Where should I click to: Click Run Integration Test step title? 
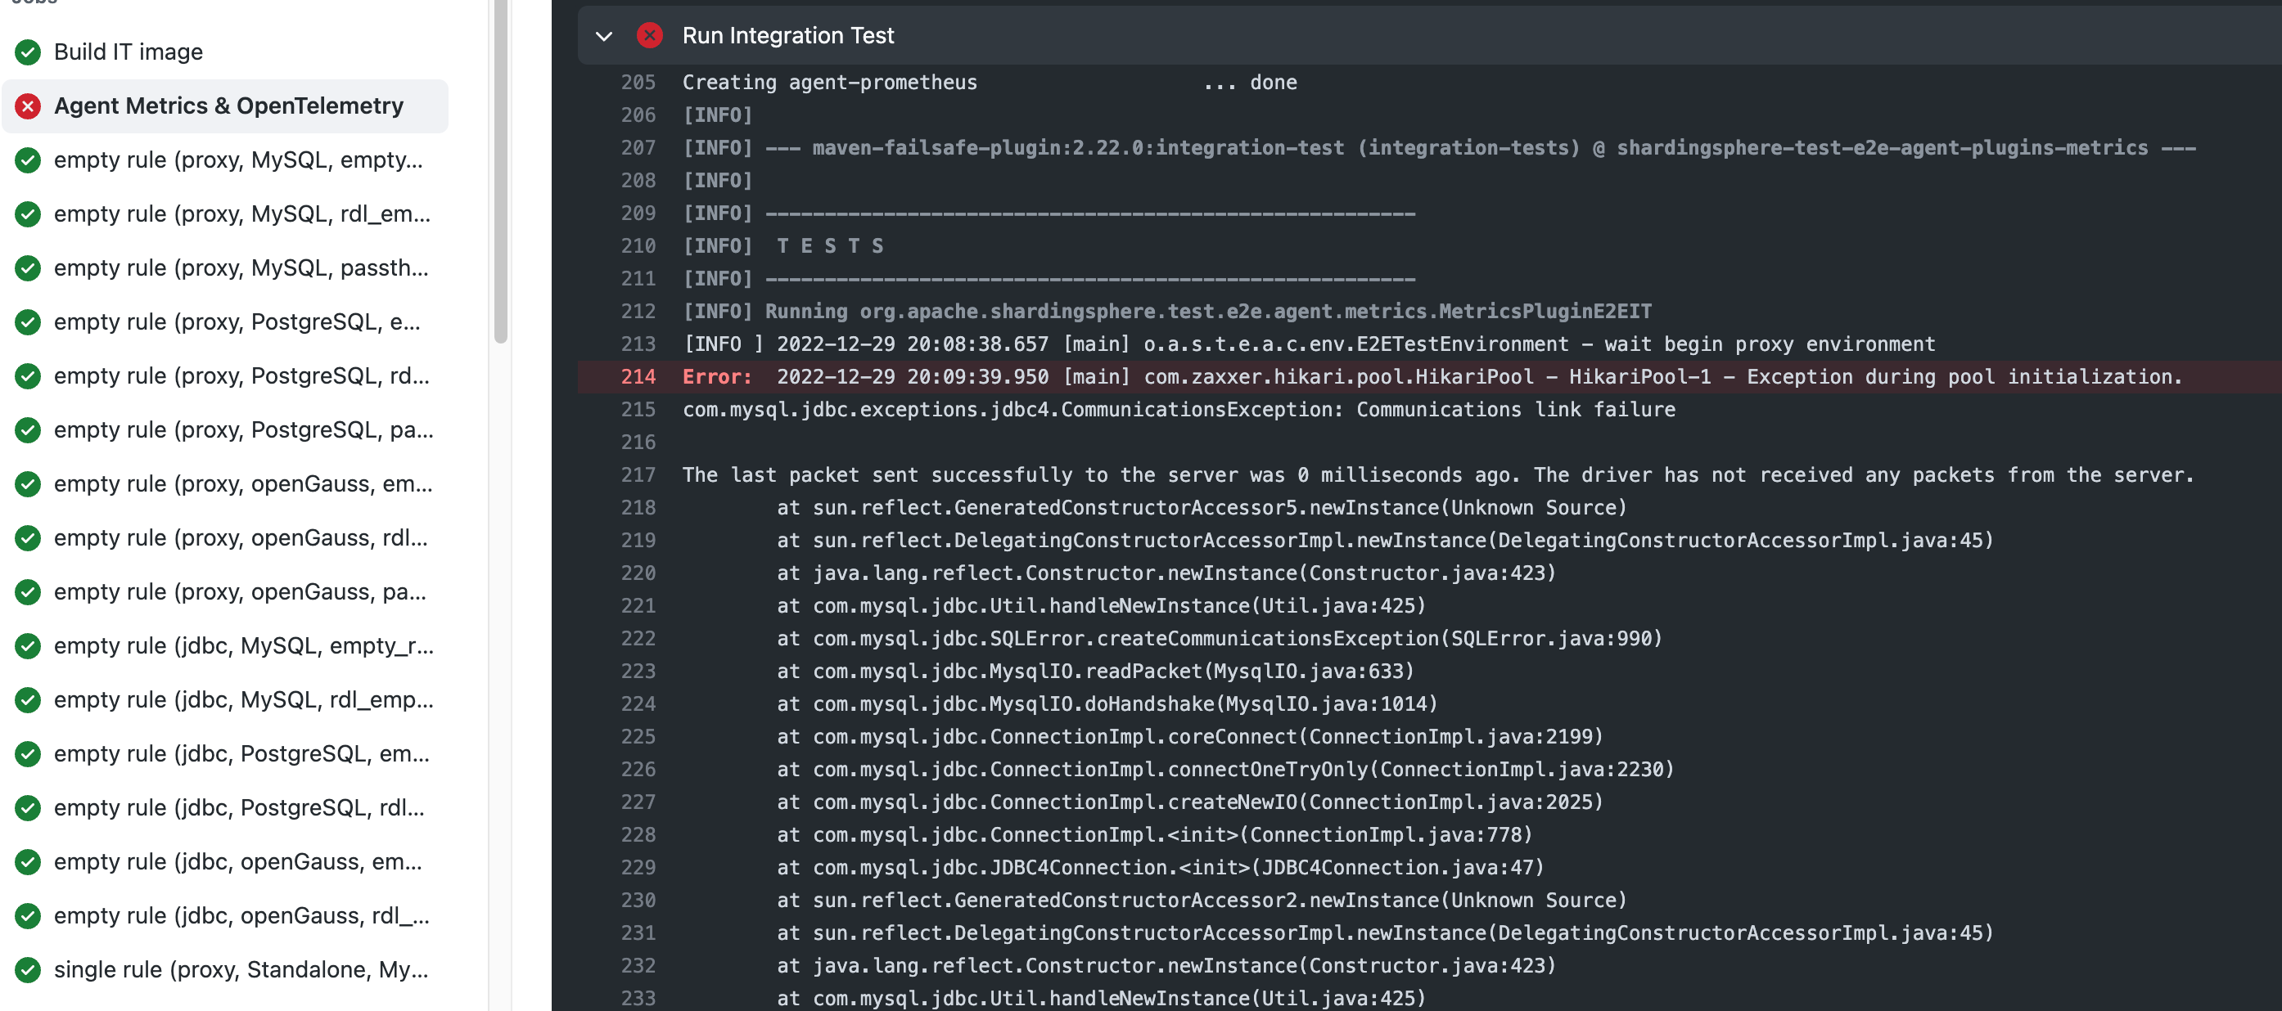click(x=787, y=35)
